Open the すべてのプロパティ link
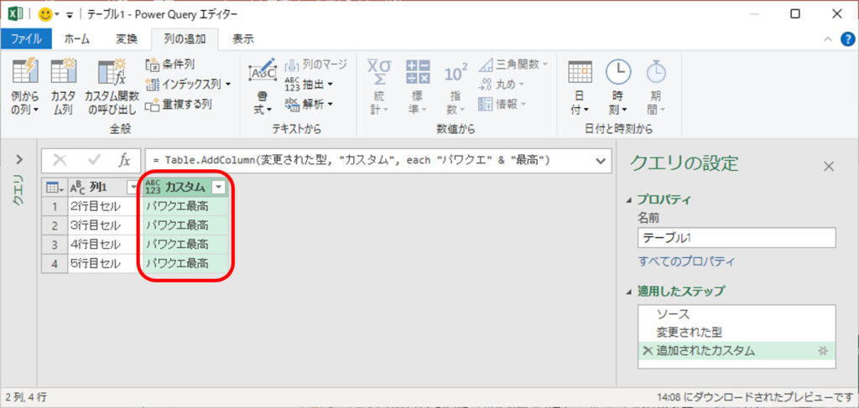 tap(686, 261)
